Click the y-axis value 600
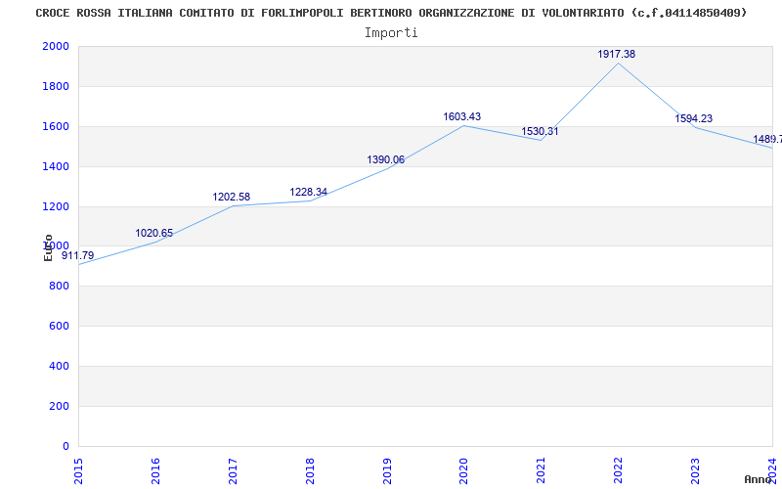The height and width of the screenshot is (489, 782). [59, 327]
